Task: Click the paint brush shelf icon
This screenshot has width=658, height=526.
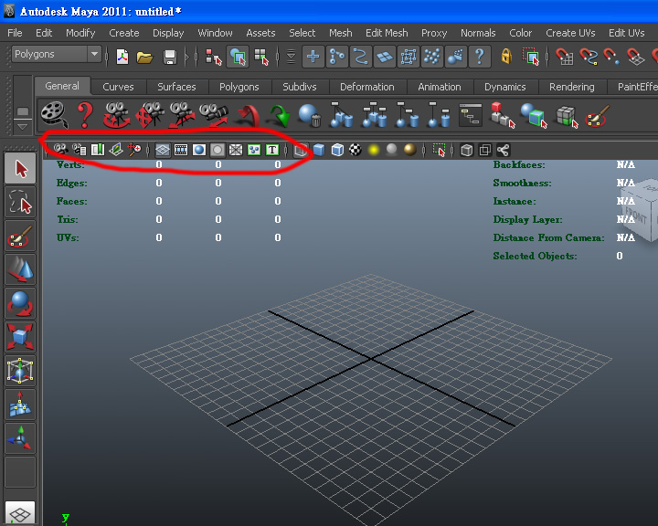Action: tap(596, 116)
